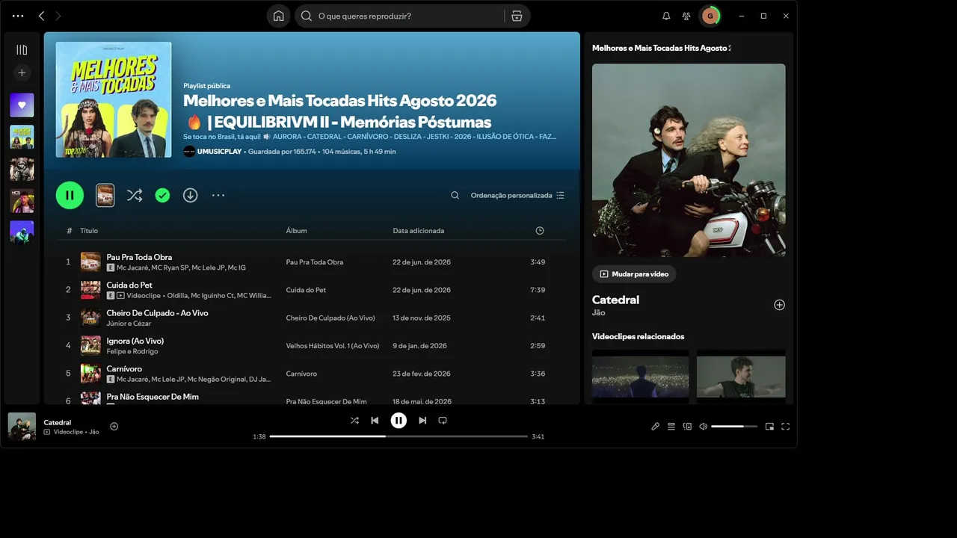Open the user profile avatar

point(710,16)
